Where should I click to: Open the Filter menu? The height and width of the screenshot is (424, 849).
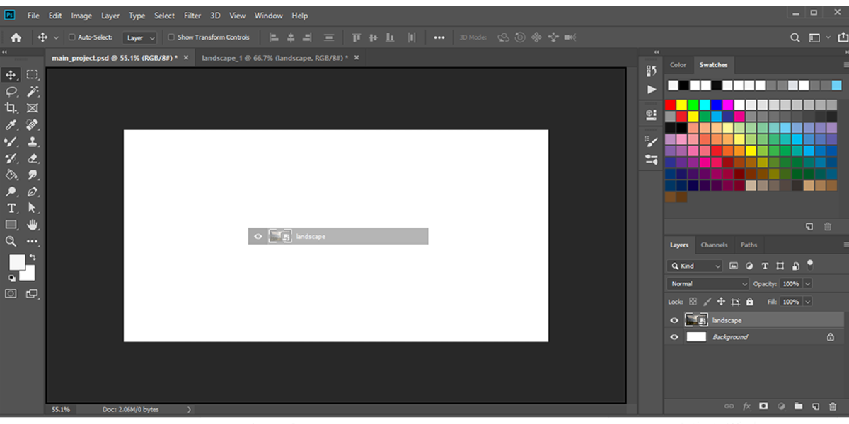coord(192,15)
